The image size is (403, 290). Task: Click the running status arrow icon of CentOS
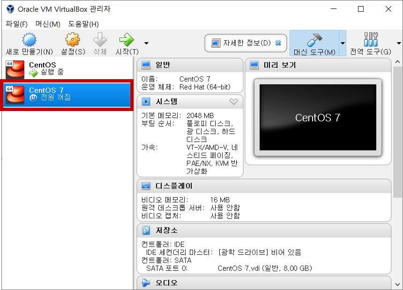[x=33, y=73]
